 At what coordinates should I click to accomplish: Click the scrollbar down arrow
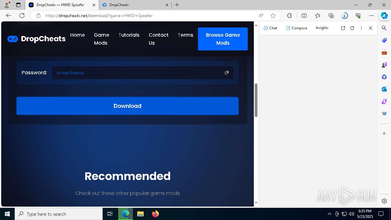coord(256,203)
